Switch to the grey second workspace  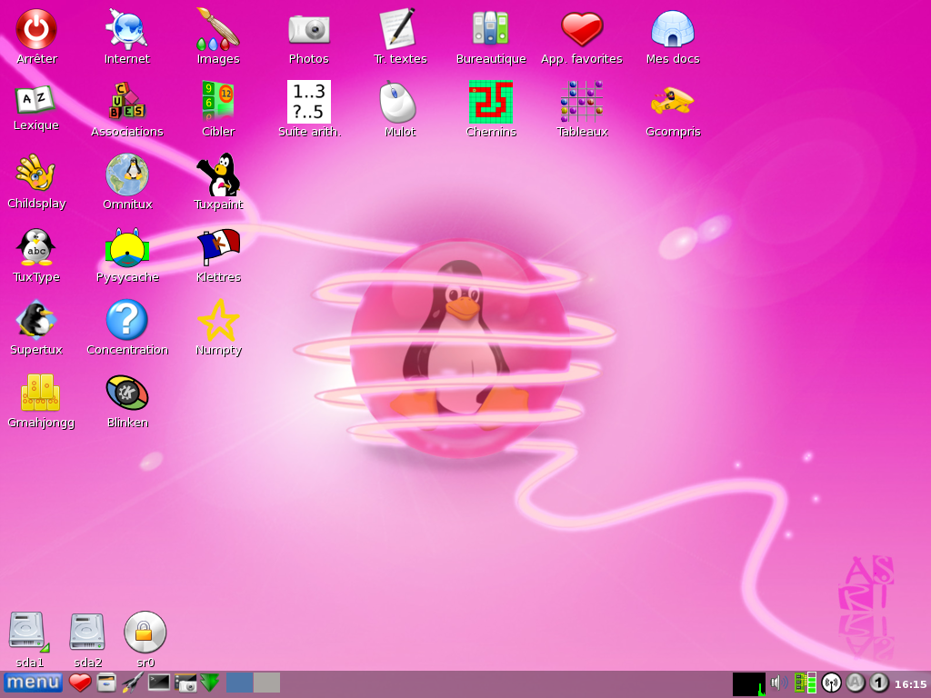tap(266, 683)
